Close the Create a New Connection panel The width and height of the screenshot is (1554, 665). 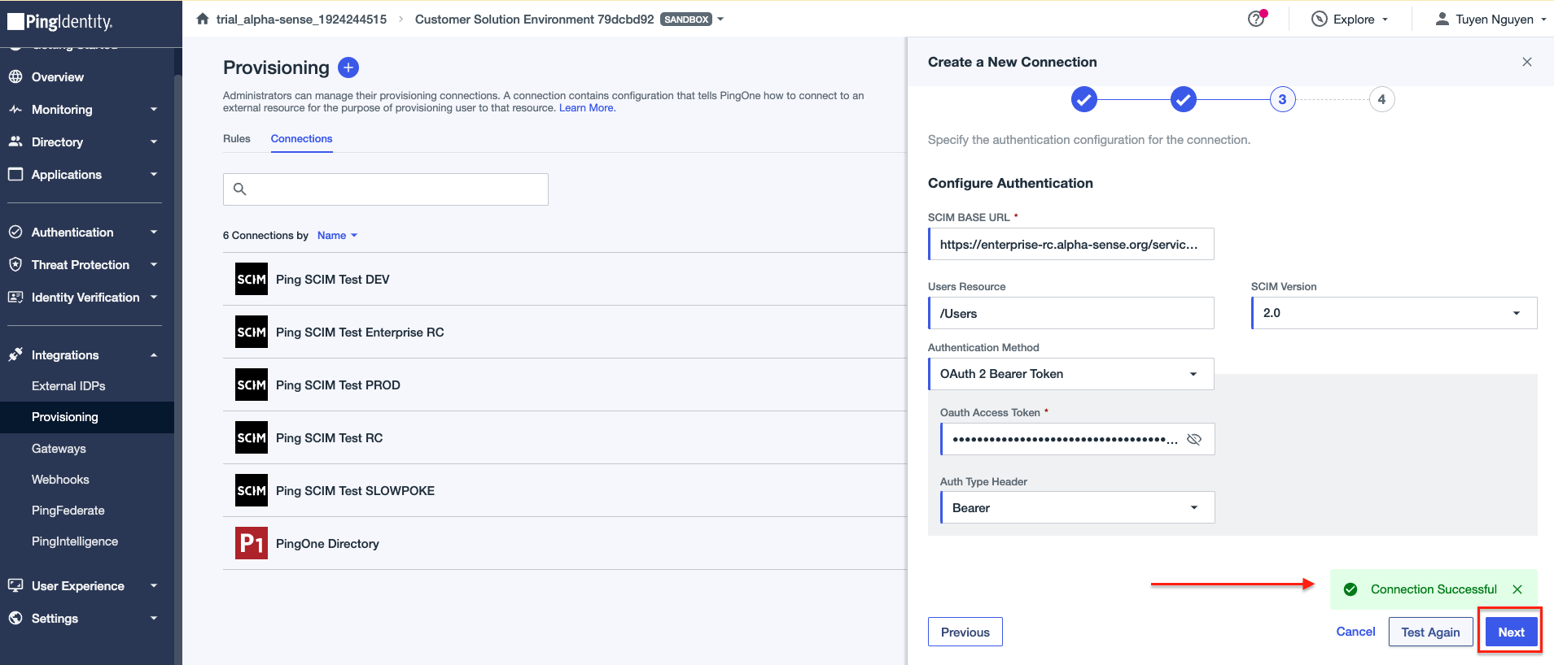tap(1527, 62)
